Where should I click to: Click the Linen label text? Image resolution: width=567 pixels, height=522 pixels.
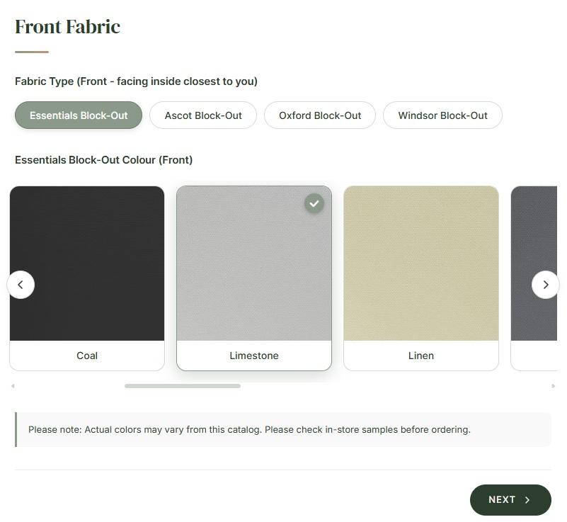click(421, 356)
